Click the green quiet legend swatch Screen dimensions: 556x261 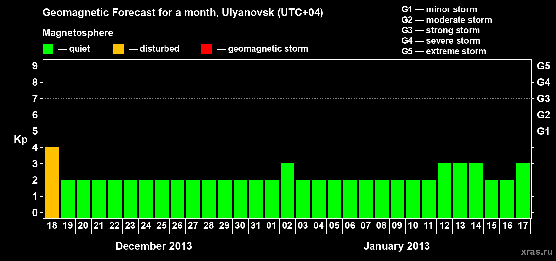tap(48, 49)
